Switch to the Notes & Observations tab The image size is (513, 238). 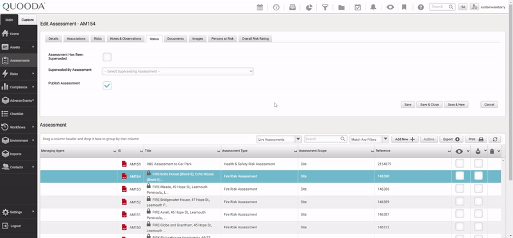pyautogui.click(x=126, y=38)
